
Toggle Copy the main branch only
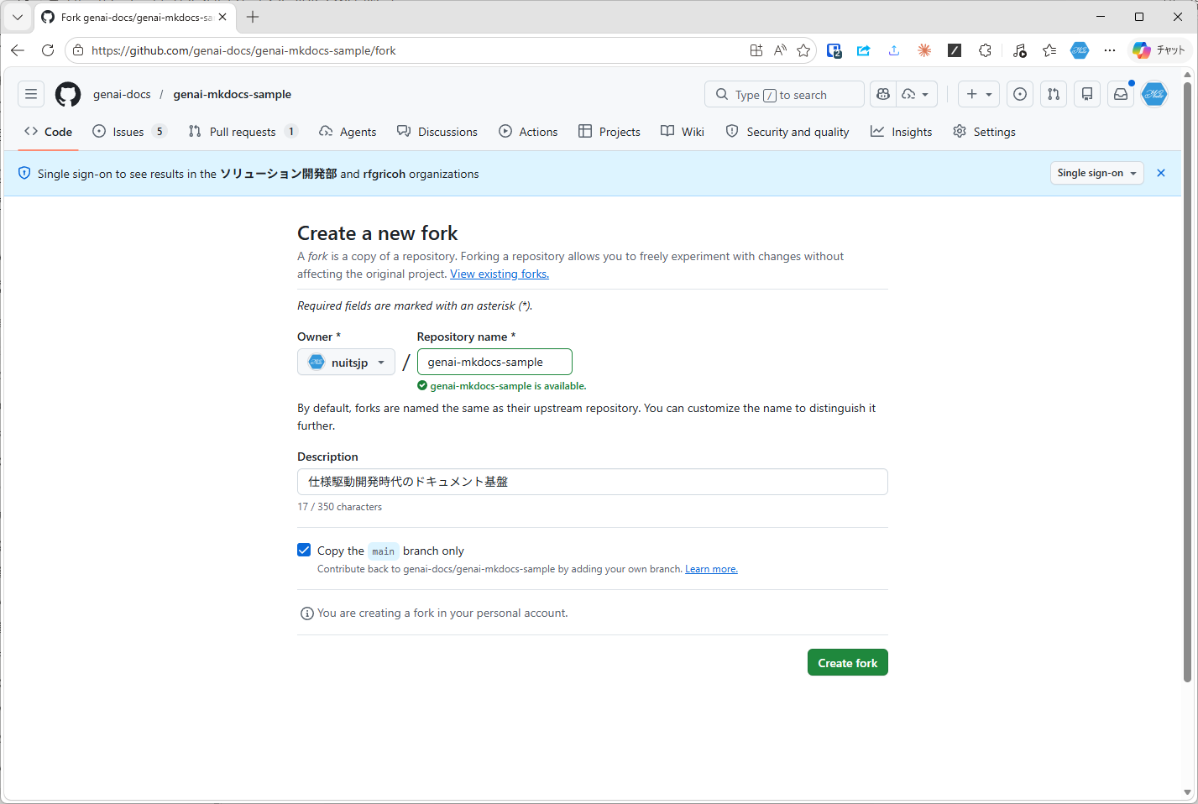304,551
